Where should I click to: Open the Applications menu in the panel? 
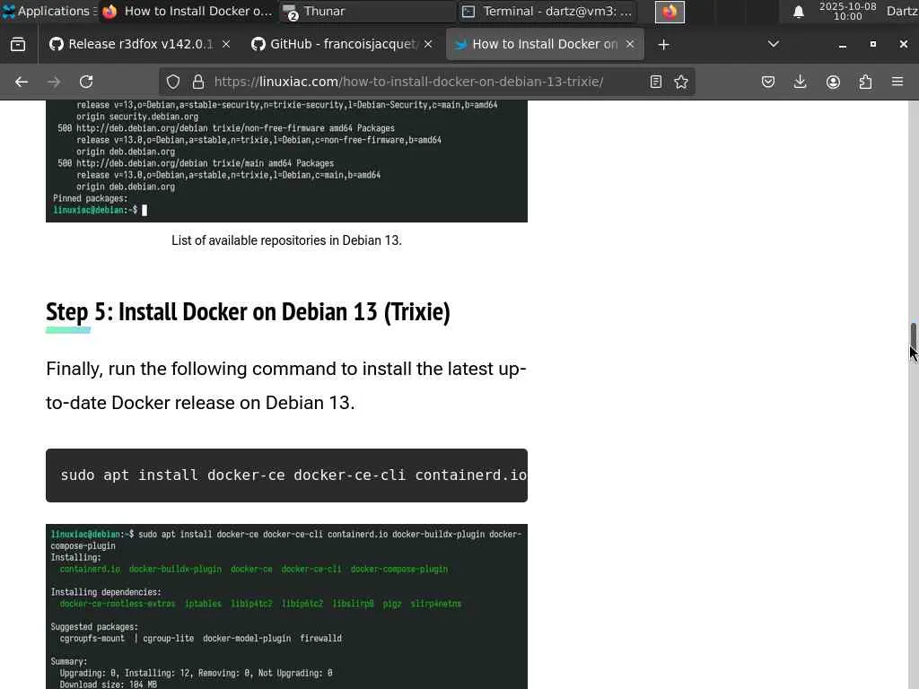(x=49, y=11)
